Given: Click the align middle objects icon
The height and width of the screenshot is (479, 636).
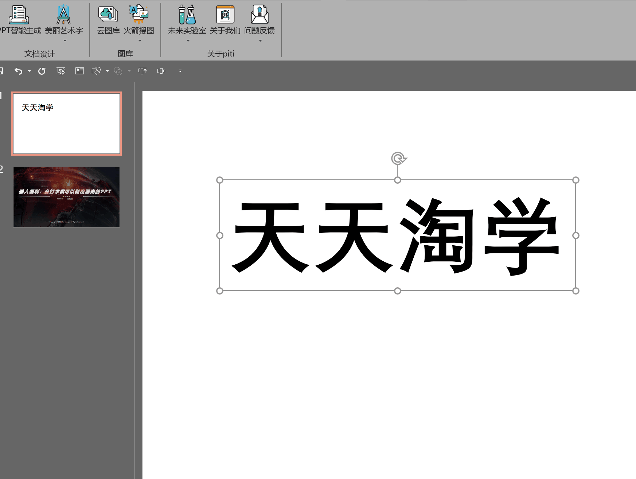Looking at the screenshot, I should (161, 71).
